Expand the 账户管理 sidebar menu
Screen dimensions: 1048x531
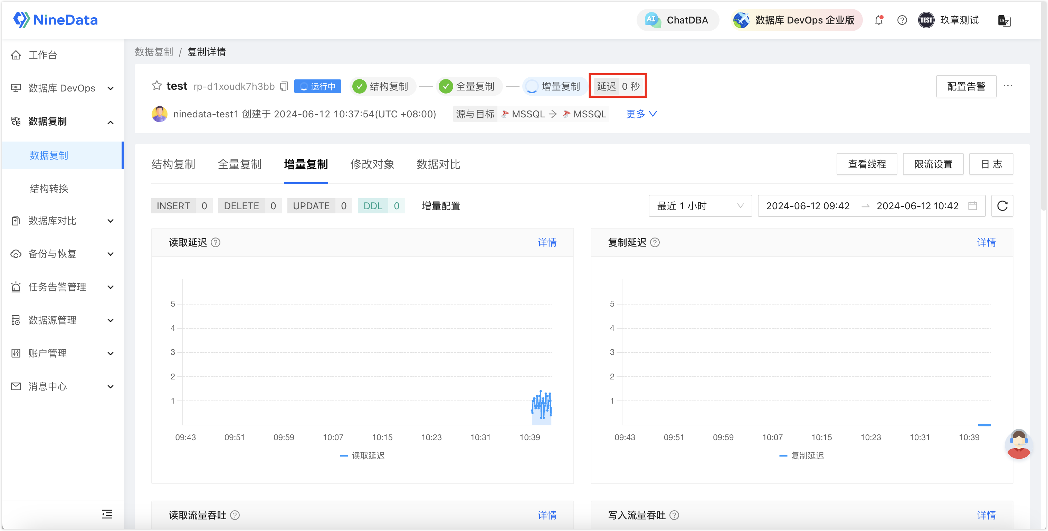(63, 353)
